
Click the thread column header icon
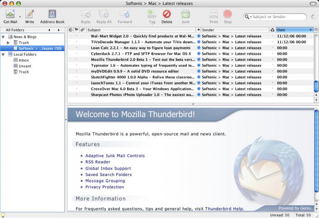pyautogui.click(x=70, y=30)
